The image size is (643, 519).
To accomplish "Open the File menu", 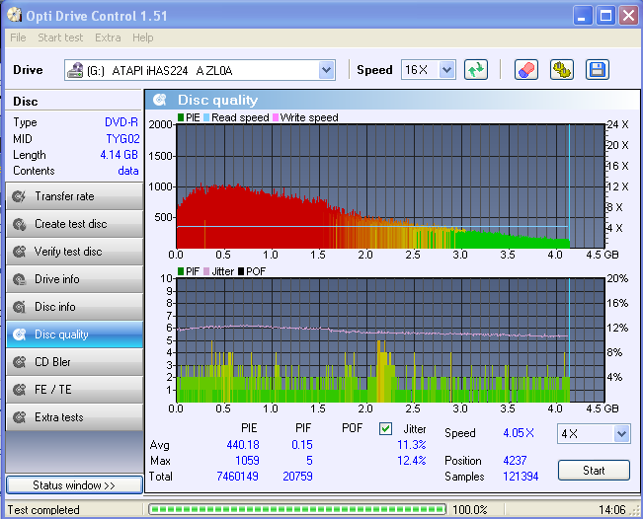I will [18, 37].
